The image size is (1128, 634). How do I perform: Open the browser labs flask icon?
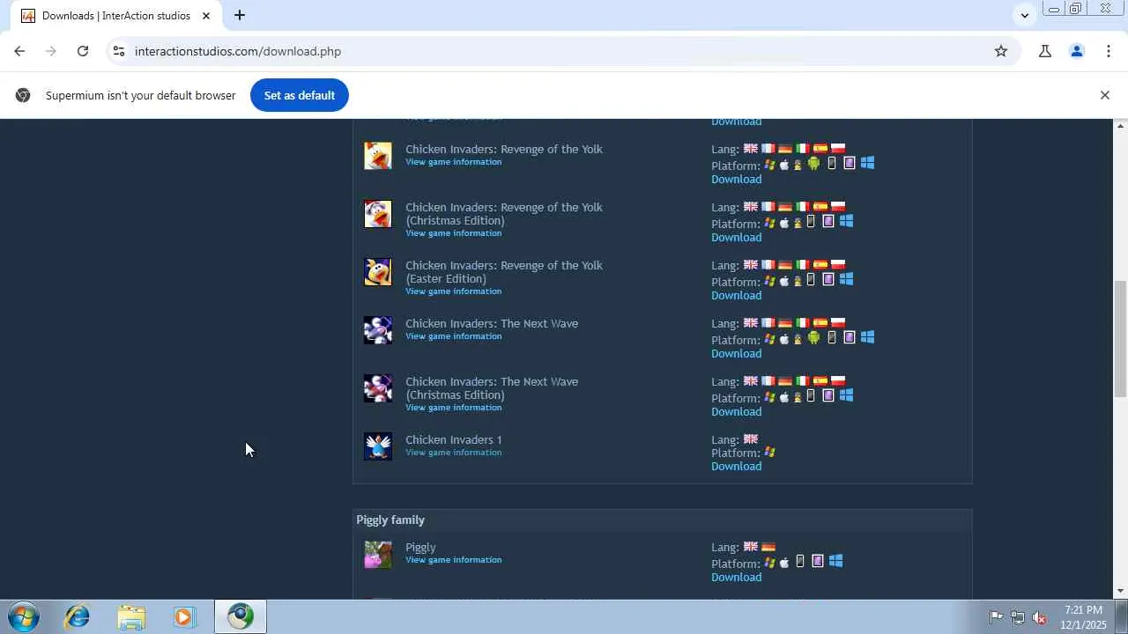pyautogui.click(x=1045, y=51)
